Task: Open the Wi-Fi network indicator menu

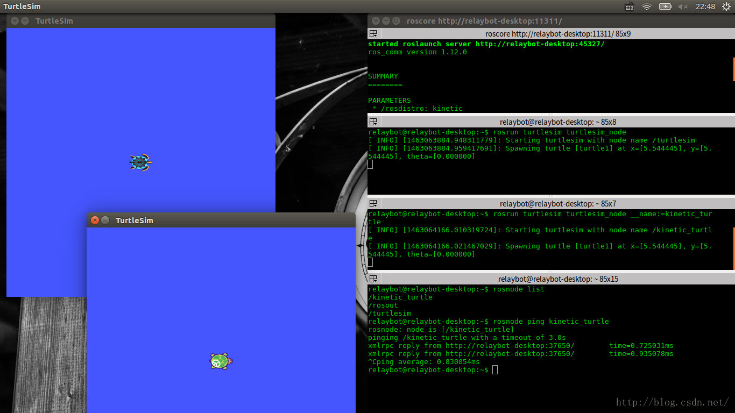Action: (x=647, y=6)
